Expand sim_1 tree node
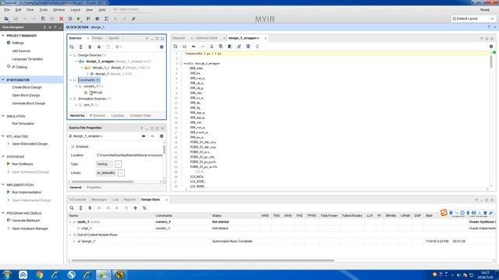 pyautogui.click(x=76, y=105)
